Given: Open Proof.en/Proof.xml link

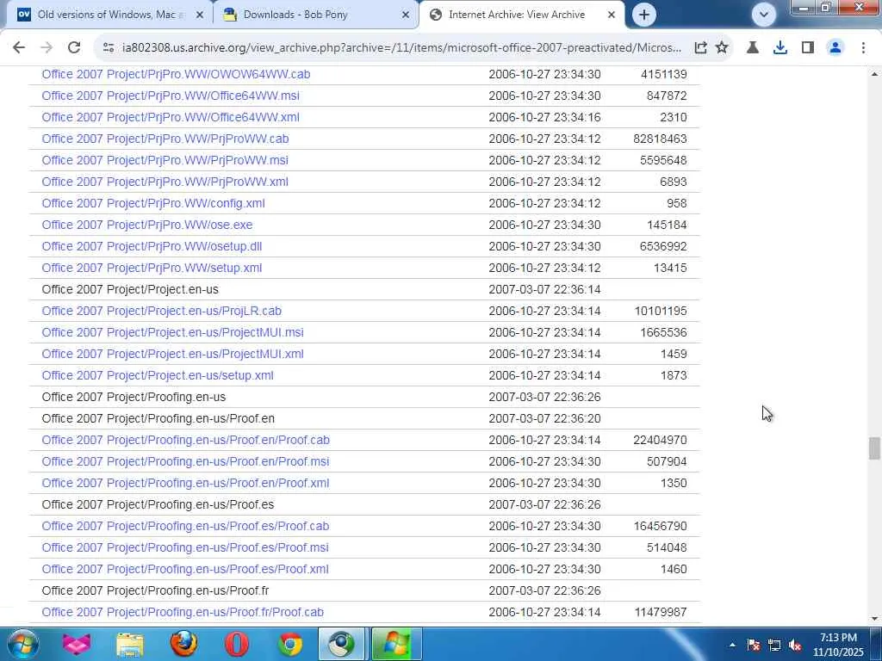Looking at the screenshot, I should pos(185,483).
